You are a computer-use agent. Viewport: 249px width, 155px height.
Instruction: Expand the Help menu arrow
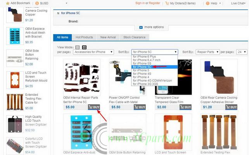(x=220, y=3)
